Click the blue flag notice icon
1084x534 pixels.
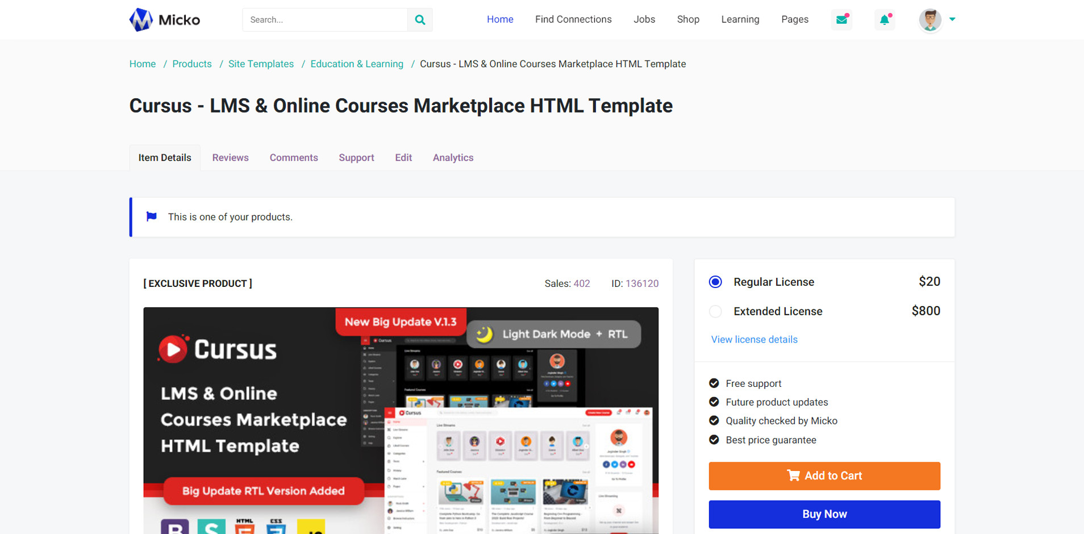click(152, 216)
